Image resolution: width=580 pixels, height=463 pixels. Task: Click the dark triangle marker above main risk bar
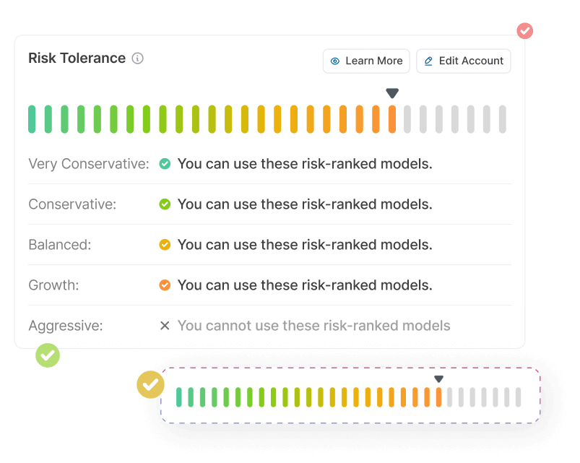392,93
